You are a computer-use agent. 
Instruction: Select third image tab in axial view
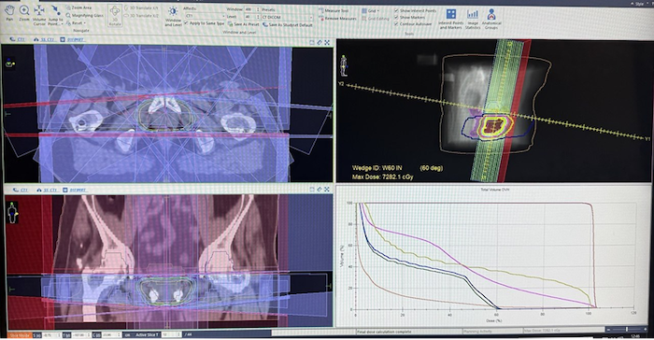[x=73, y=39]
